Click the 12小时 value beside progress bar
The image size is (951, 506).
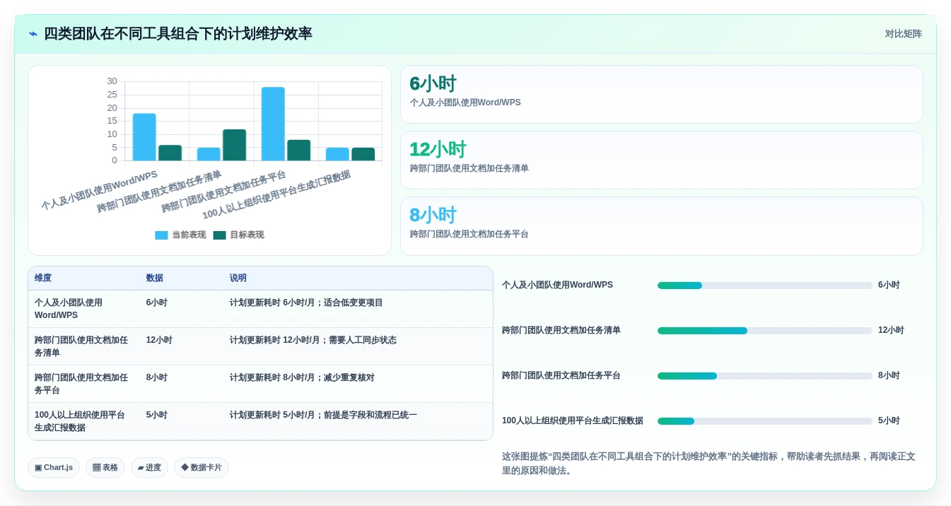click(891, 330)
